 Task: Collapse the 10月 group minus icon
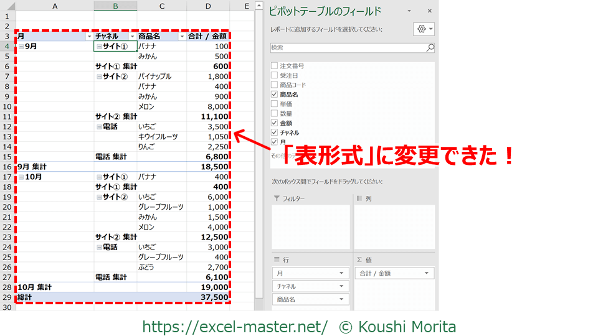pos(21,177)
